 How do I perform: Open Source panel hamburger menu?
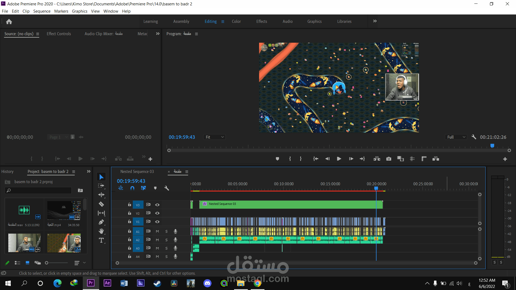[x=38, y=34]
